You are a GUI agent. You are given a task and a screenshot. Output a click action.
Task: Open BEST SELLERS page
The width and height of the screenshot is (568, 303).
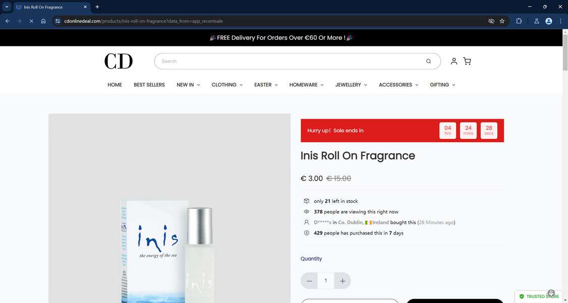[x=149, y=85]
